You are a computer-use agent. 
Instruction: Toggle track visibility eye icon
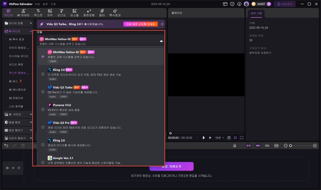click(13, 168)
